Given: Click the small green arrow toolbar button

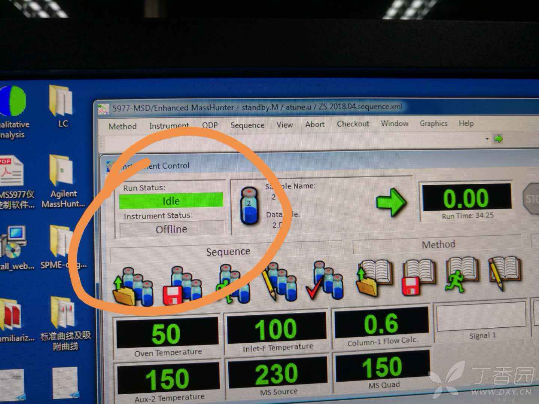Looking at the screenshot, I should (498, 139).
